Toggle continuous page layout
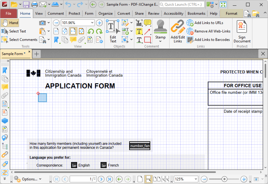The width and height of the screenshot is (268, 184). tap(148, 179)
